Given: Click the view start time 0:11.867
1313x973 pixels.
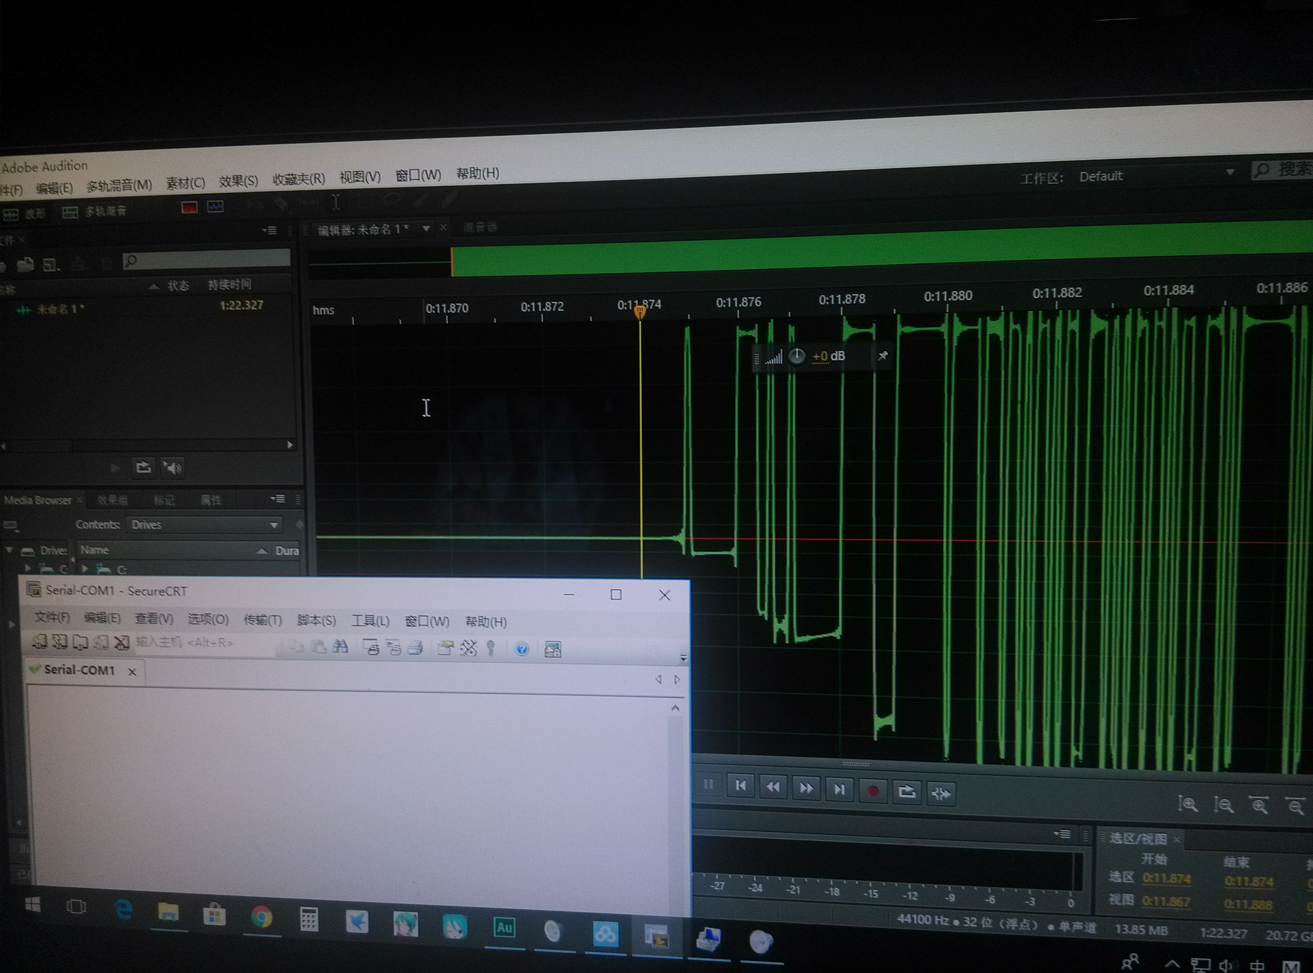Looking at the screenshot, I should [1166, 901].
